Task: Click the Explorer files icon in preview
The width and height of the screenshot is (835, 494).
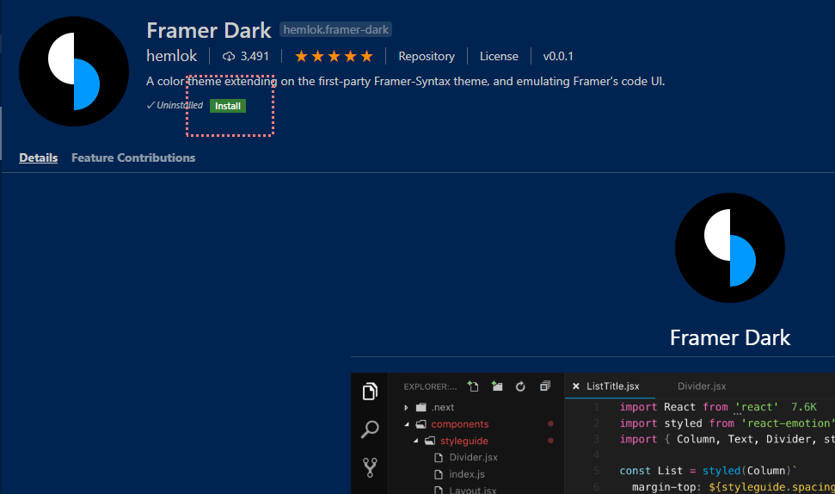Action: 370,392
